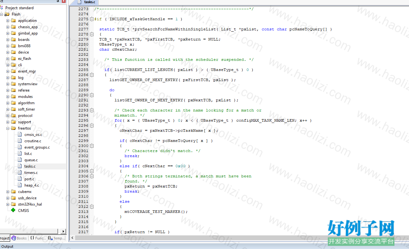Click the list.c file icon

coord(20,154)
